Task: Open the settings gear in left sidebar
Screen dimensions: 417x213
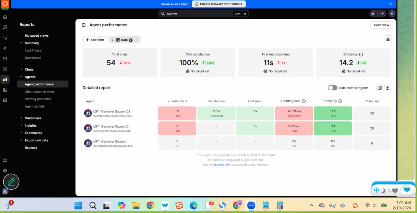Action: (x=5, y=170)
